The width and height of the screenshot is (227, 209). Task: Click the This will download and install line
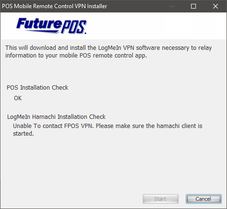click(109, 48)
